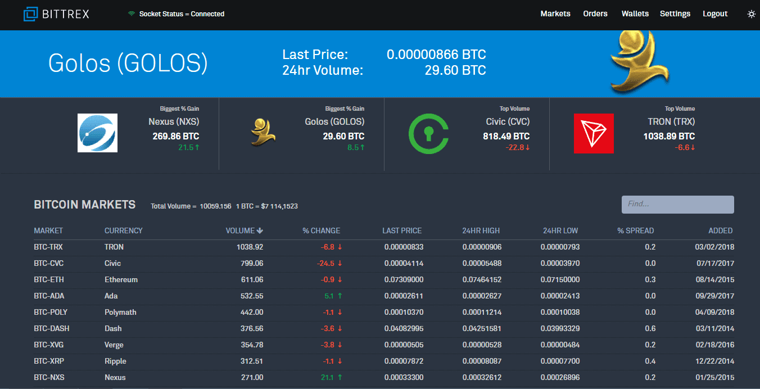This screenshot has width=760, height=389.
Task: Sort by 24HR Low column
Action: (x=560, y=230)
